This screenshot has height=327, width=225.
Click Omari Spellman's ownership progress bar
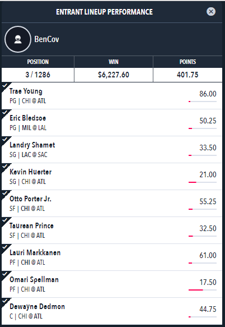click(203, 290)
